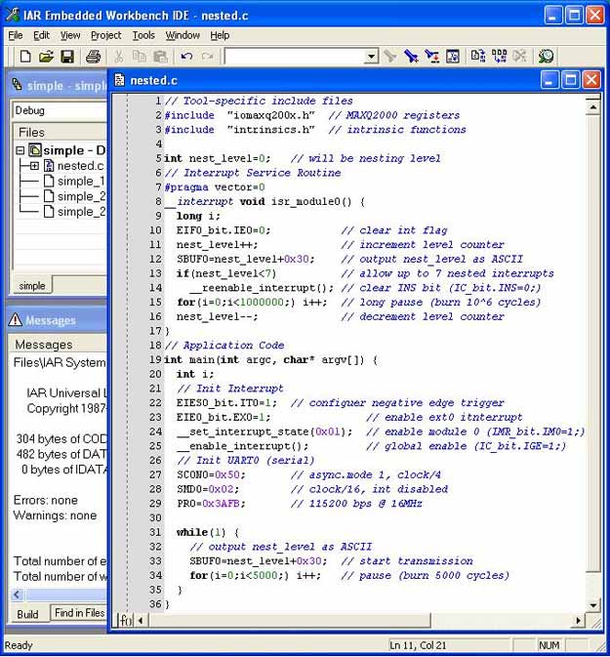Click the Find Next toolbar icon
The width and height of the screenshot is (610, 657).
pos(390,57)
